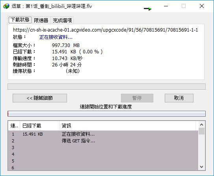
Task: Minimize the download window
Action: tap(166, 6)
